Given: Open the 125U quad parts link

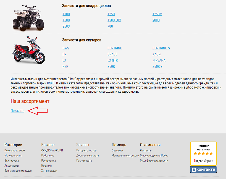Looking at the screenshot, I should click(111, 14).
